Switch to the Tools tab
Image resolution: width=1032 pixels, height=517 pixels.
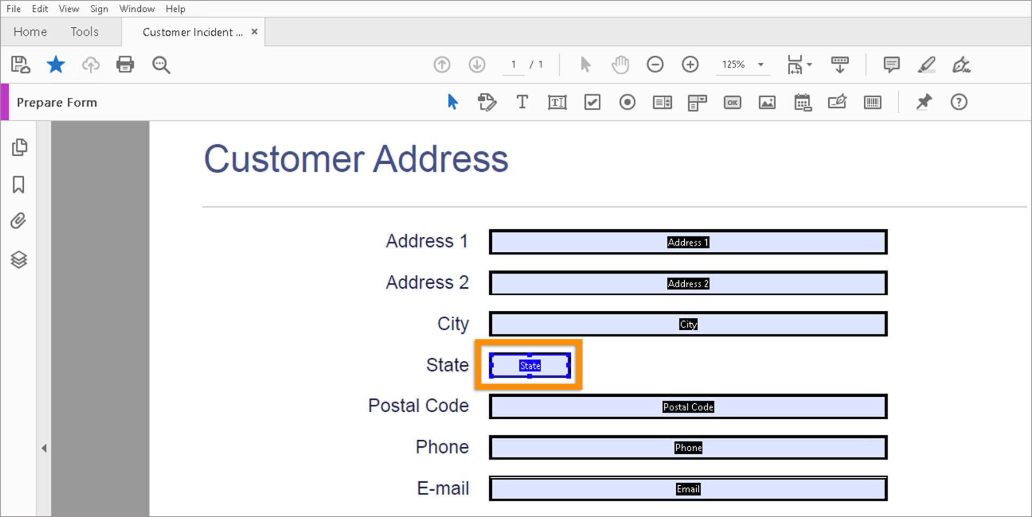[84, 32]
